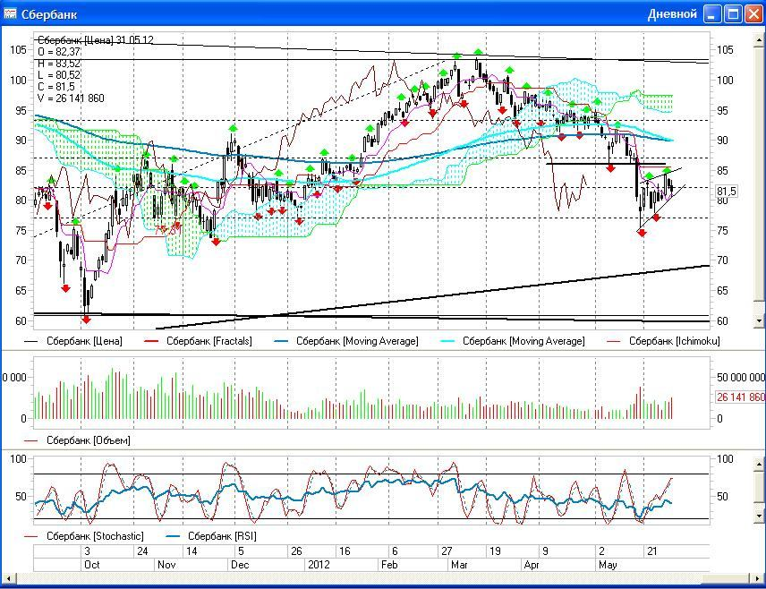
Task: Select the 'Сбербанк [Ichimoku]' legend entry
Action: 663,341
